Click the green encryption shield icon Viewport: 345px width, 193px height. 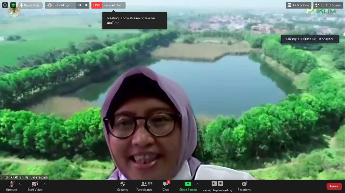[13, 5]
